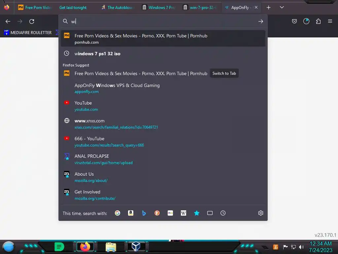Open Save to Pocket
This screenshot has width=338, height=254.
294,21
